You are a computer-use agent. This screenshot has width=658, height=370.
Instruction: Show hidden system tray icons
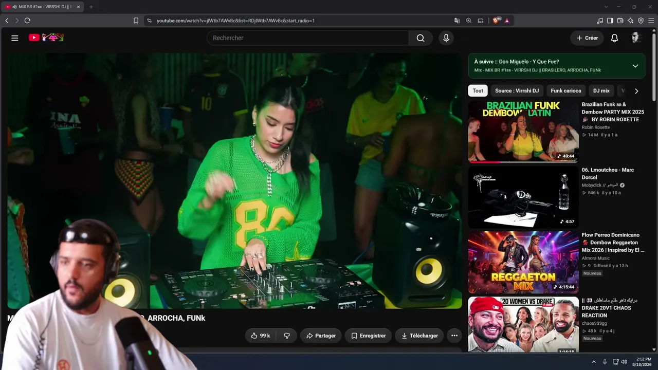(x=594, y=362)
